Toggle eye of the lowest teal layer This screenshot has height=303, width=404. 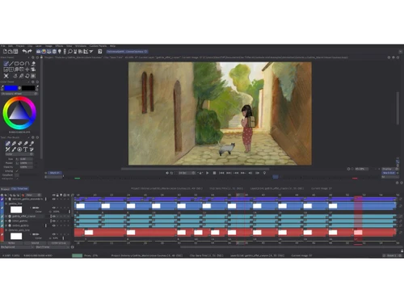pos(53,225)
